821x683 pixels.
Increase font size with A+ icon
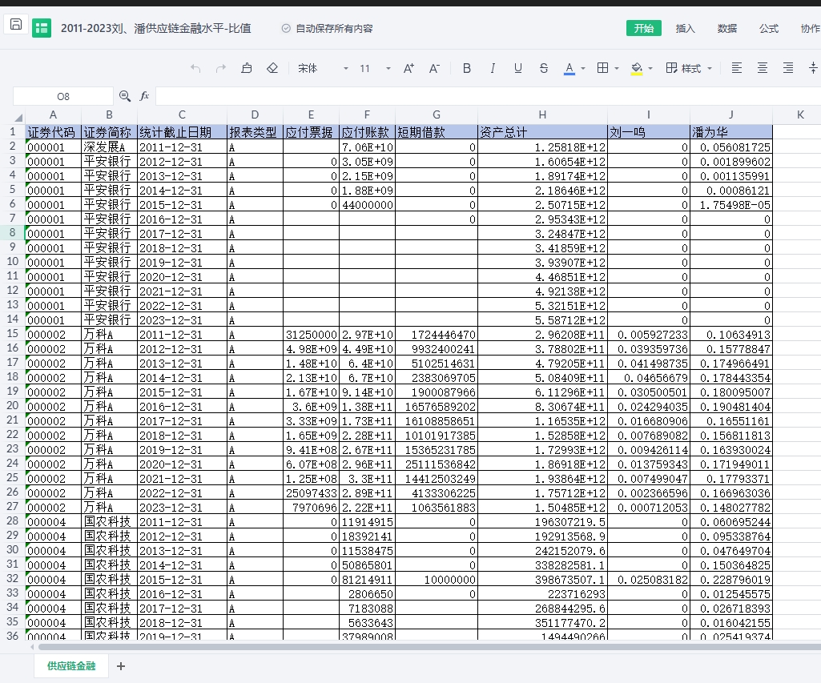pos(408,68)
